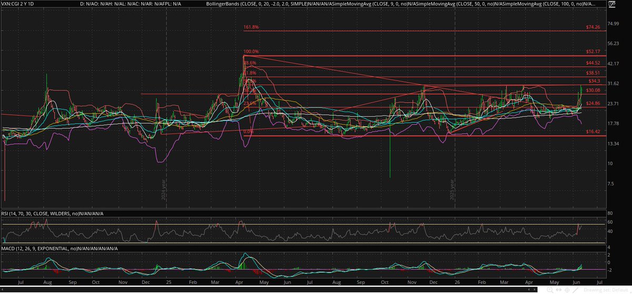Click the RSI (14, 70, 30) study label
632x294 pixels.
pos(53,214)
